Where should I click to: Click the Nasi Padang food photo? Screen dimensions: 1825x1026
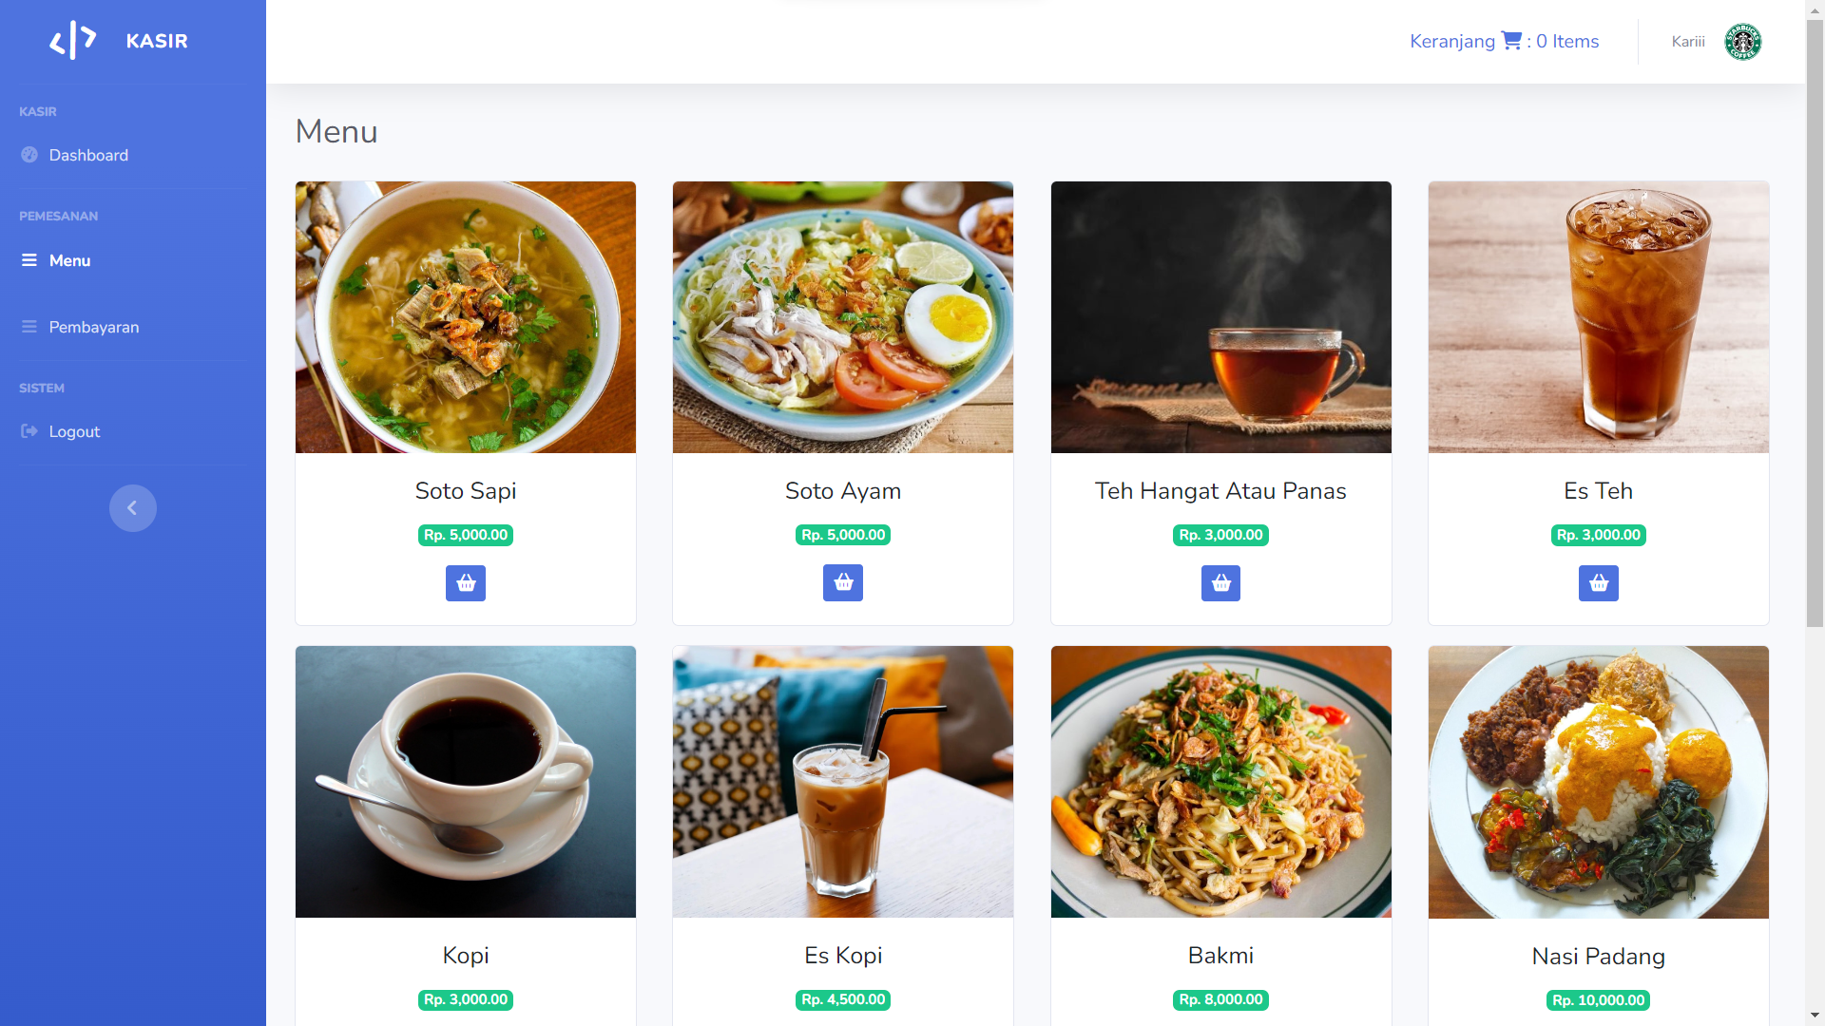tap(1599, 782)
